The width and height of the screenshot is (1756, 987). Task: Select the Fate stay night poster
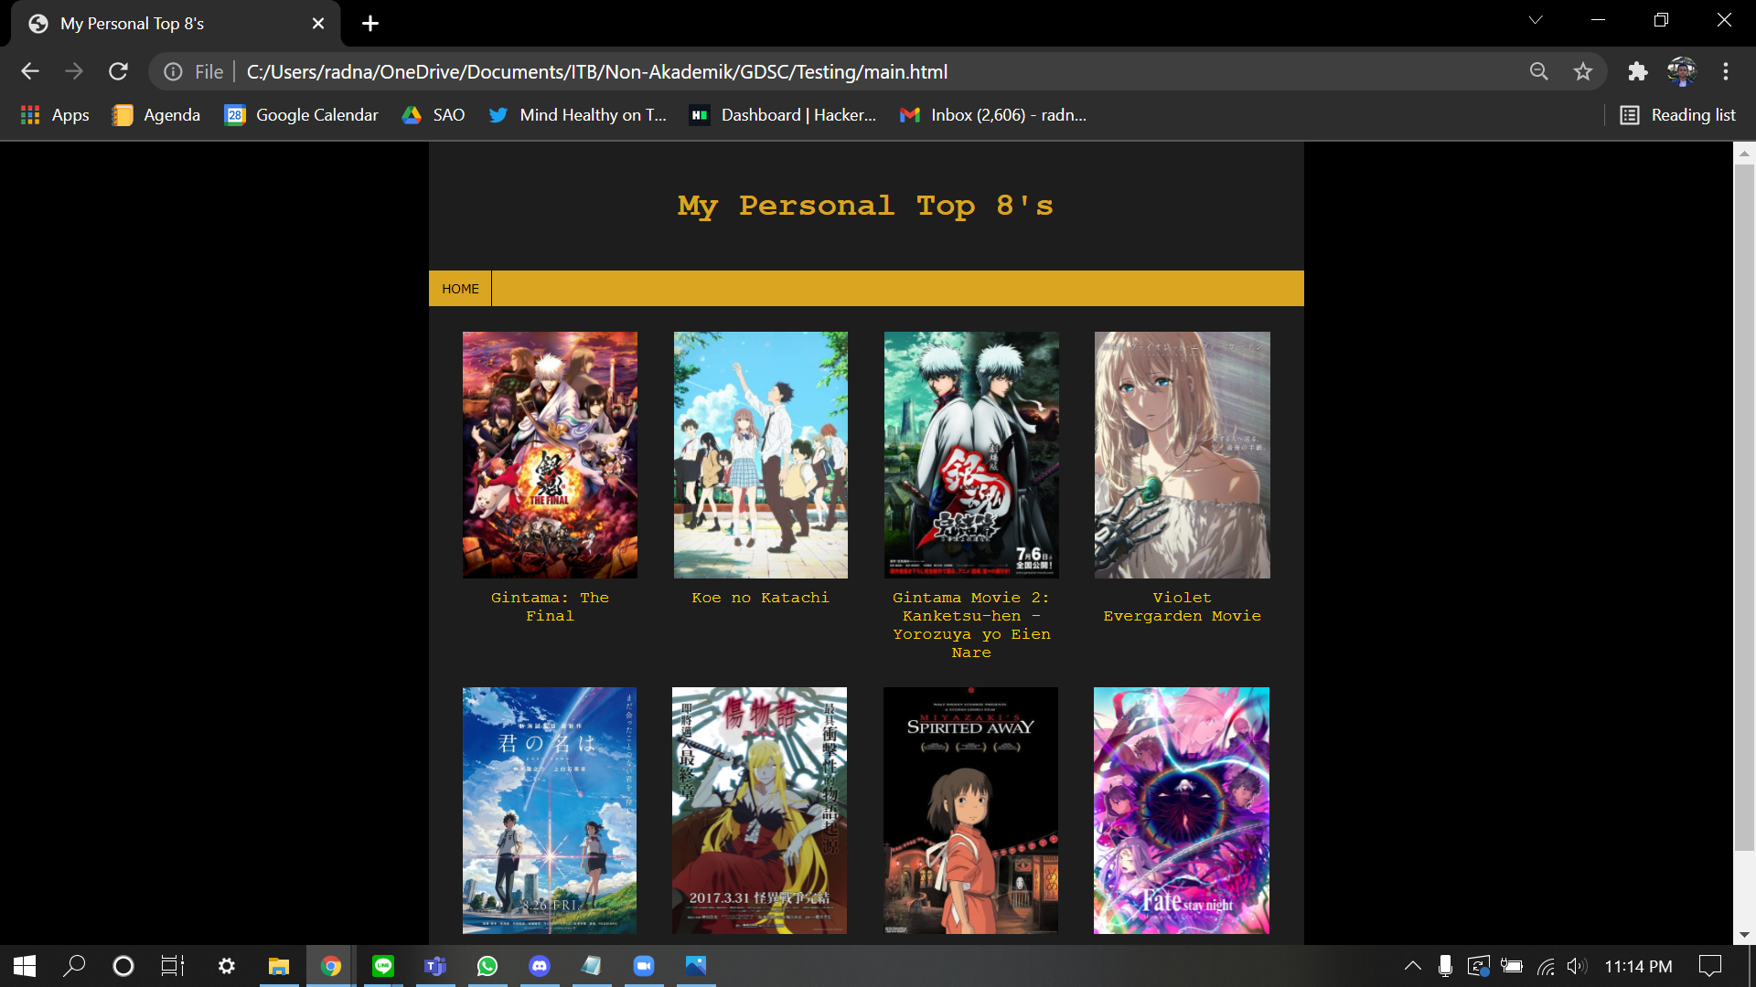point(1182,811)
